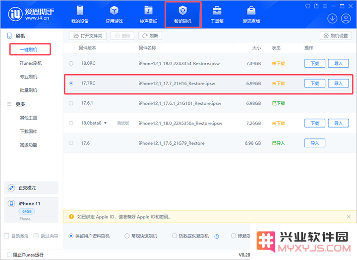
Task: Click 导入 for the 18.0beta8 firmware
Action: point(338,123)
